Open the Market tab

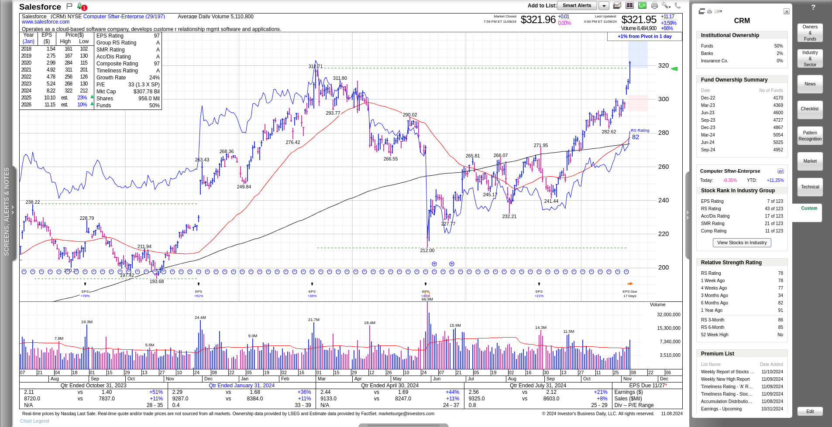click(x=810, y=161)
